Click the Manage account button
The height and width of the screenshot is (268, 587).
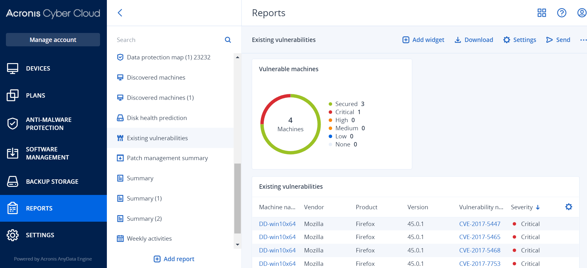(x=53, y=40)
